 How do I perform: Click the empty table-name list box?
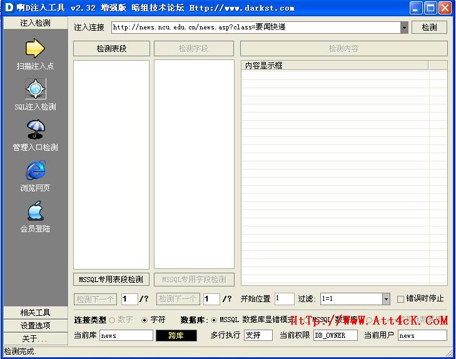(x=111, y=164)
